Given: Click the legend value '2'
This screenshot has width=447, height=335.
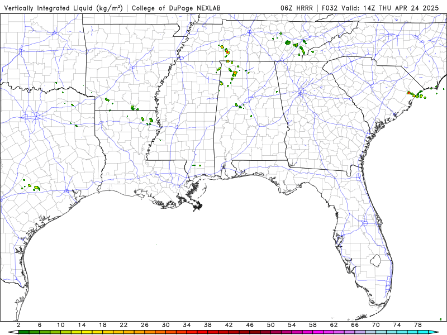Looking at the screenshot, I should (x=18, y=325).
